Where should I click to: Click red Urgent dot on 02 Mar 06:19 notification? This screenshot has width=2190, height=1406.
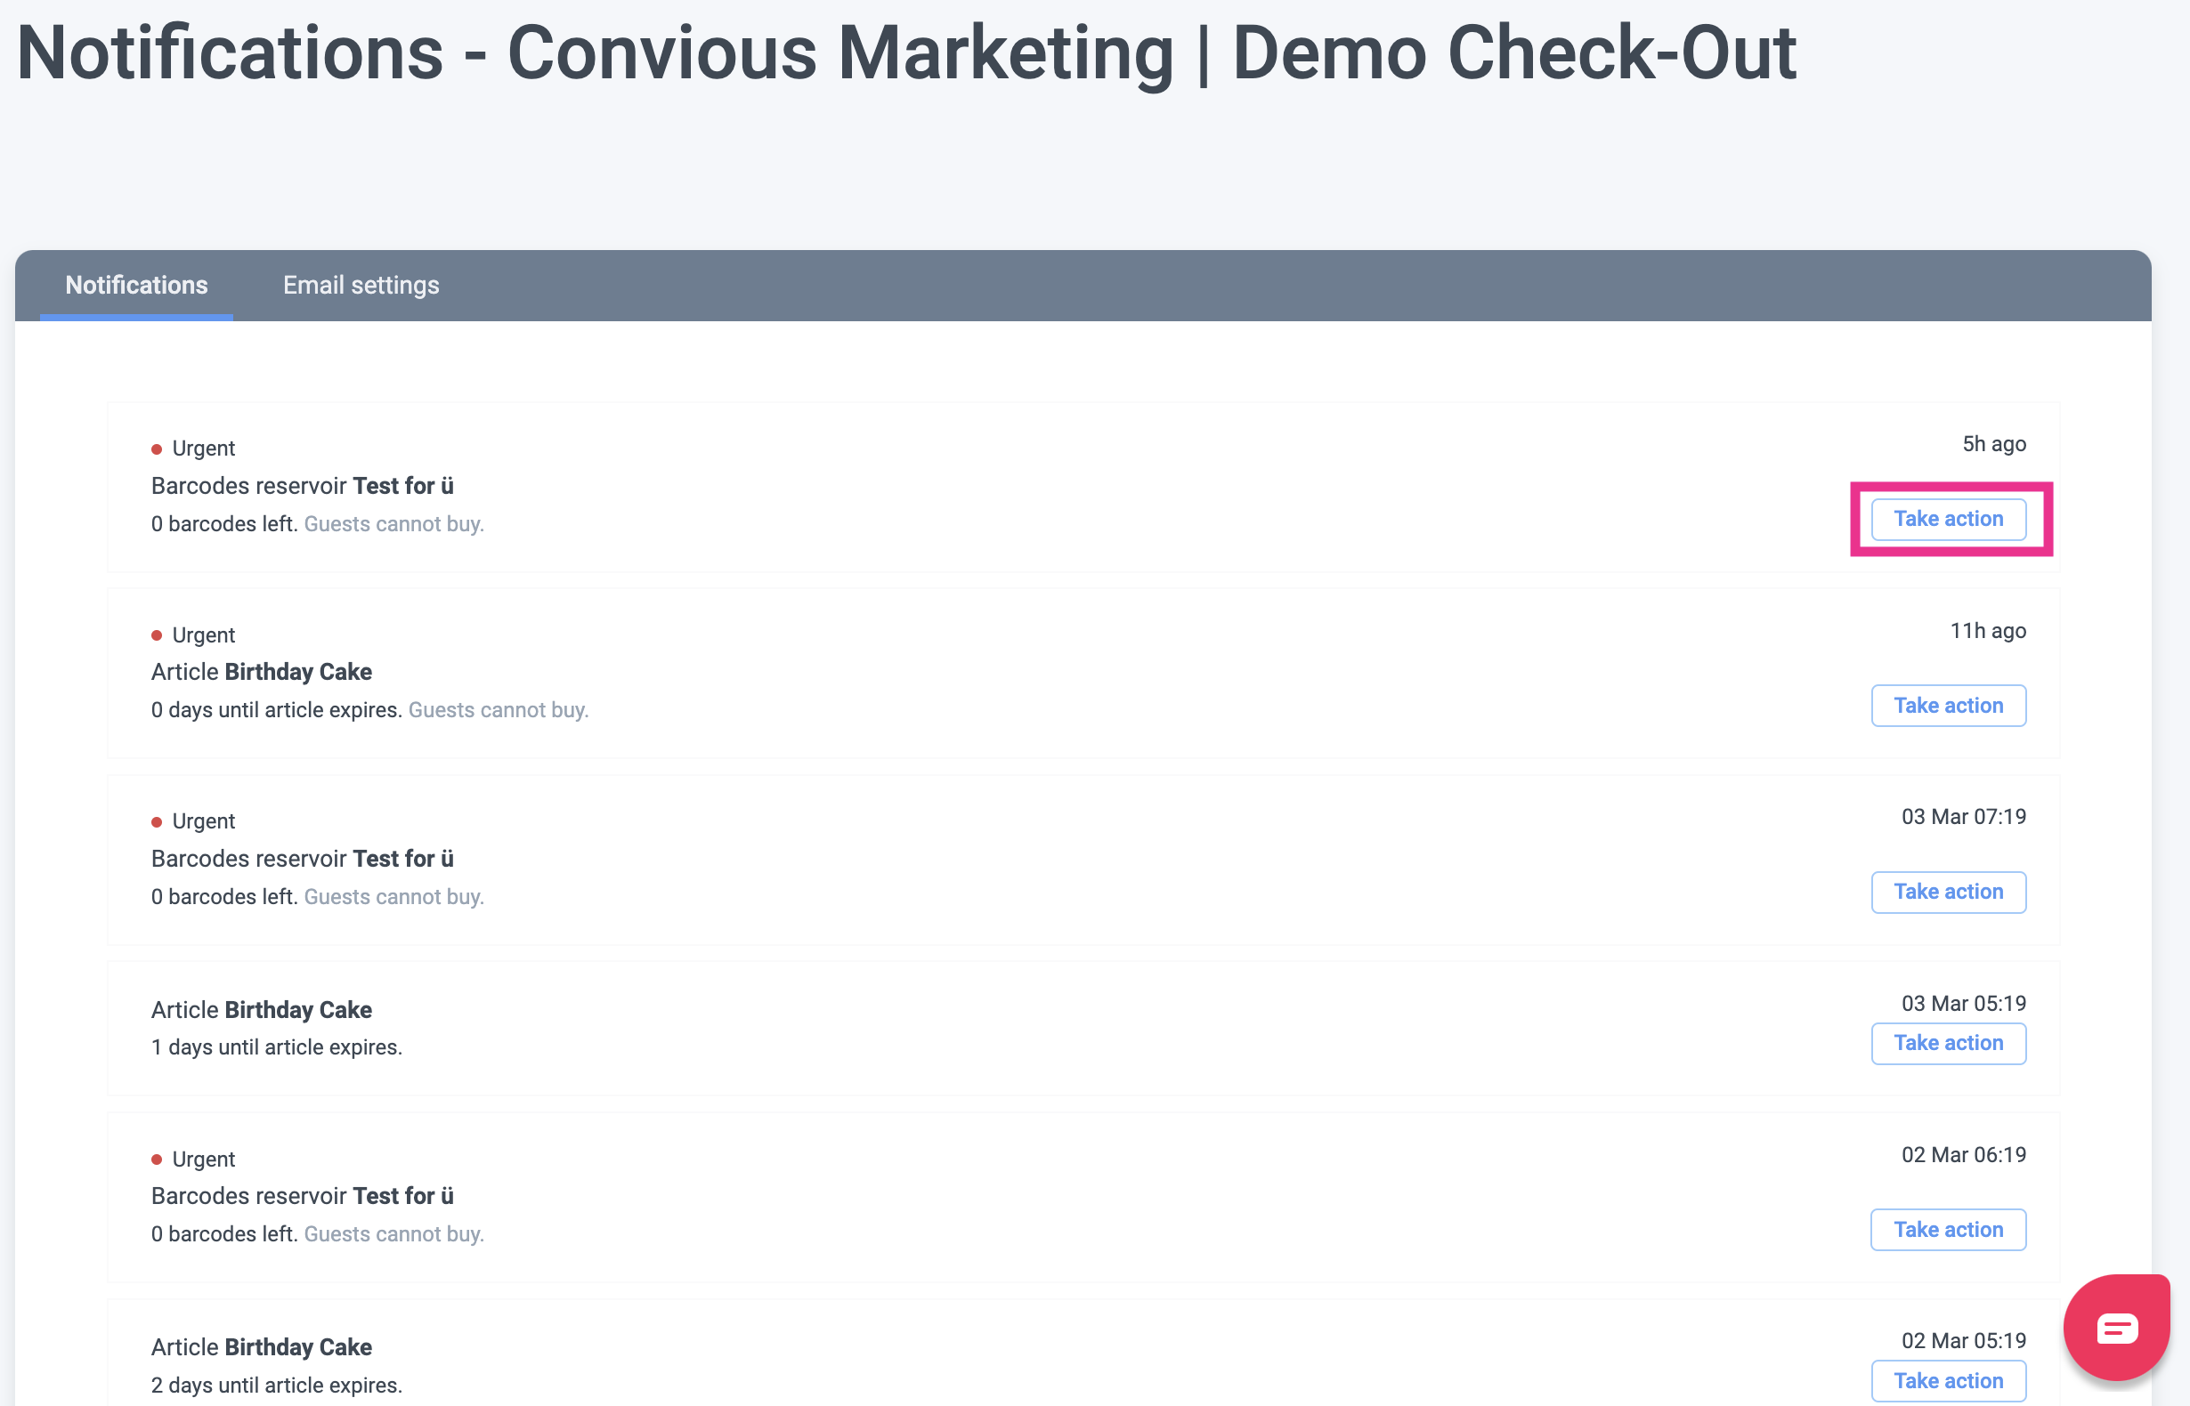point(157,1160)
